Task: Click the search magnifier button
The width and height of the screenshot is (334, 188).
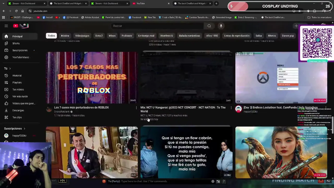Action: click(x=209, y=26)
